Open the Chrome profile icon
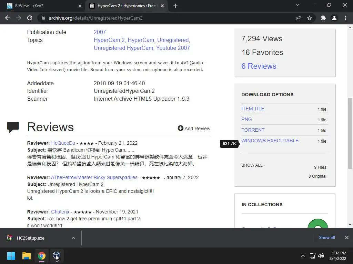353x264 pixels. coord(334,18)
